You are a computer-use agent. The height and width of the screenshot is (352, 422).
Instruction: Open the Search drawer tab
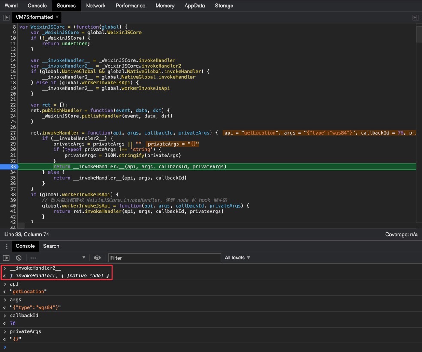pyautogui.click(x=51, y=246)
